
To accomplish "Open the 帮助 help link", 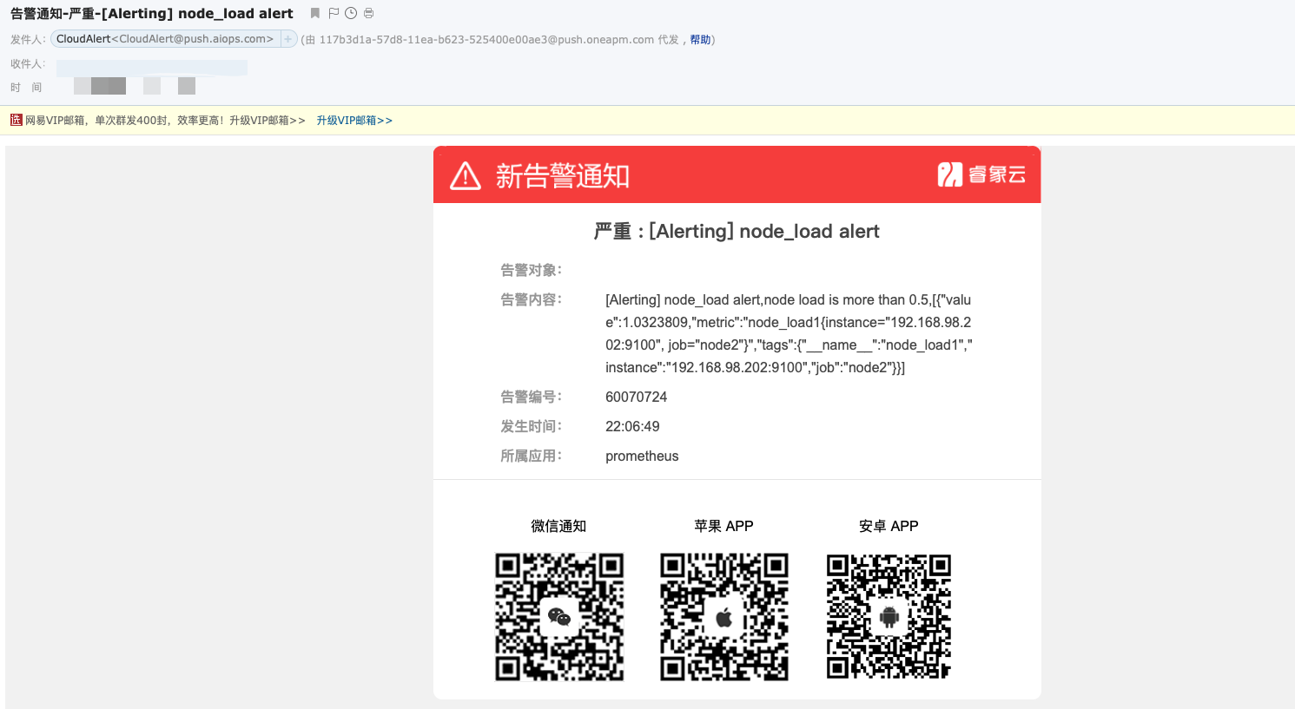I will click(700, 39).
